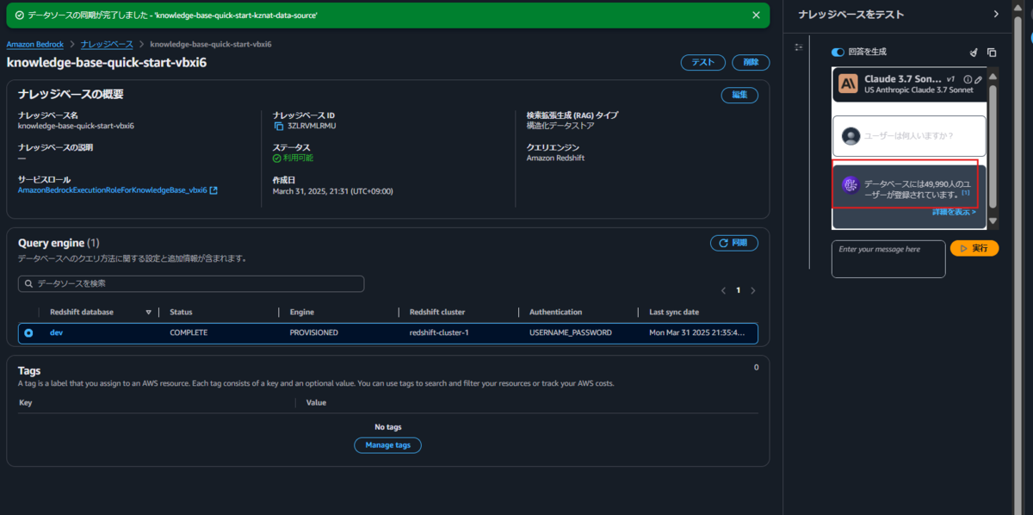The height and width of the screenshot is (515, 1033).
Task: Click the sync circular-arrow icon
Action: [x=722, y=243]
